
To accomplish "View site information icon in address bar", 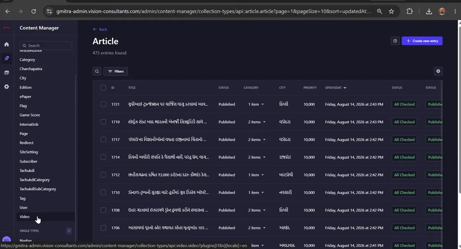I will 49,12.
